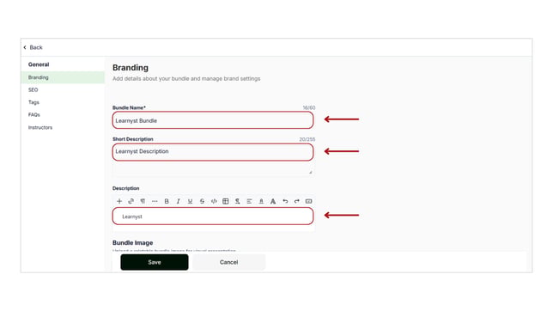The width and height of the screenshot is (553, 311).
Task: Click the last toolbar icon after redo
Action: 308,201
